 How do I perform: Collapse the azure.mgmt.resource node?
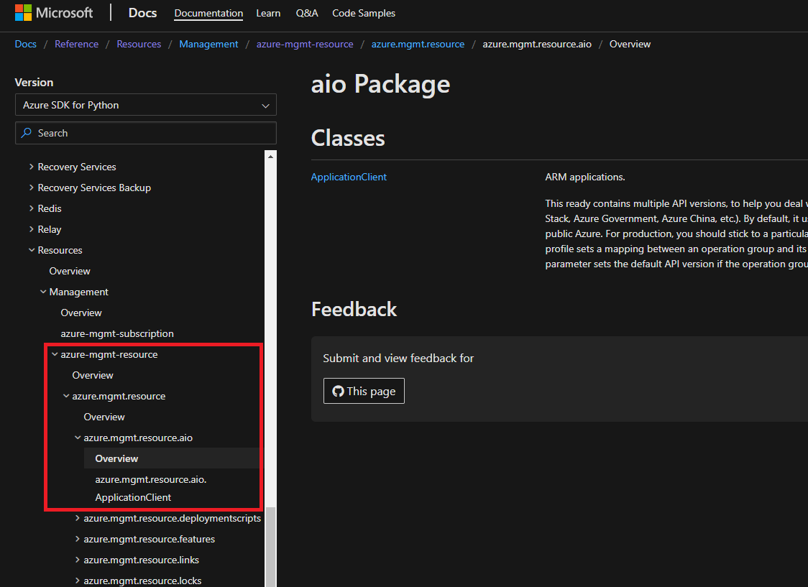pyautogui.click(x=66, y=396)
